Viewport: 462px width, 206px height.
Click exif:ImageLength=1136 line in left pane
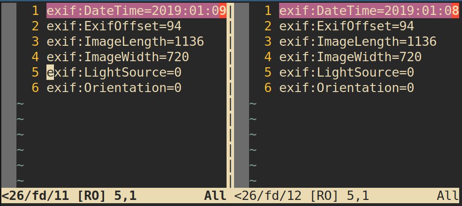click(x=125, y=42)
